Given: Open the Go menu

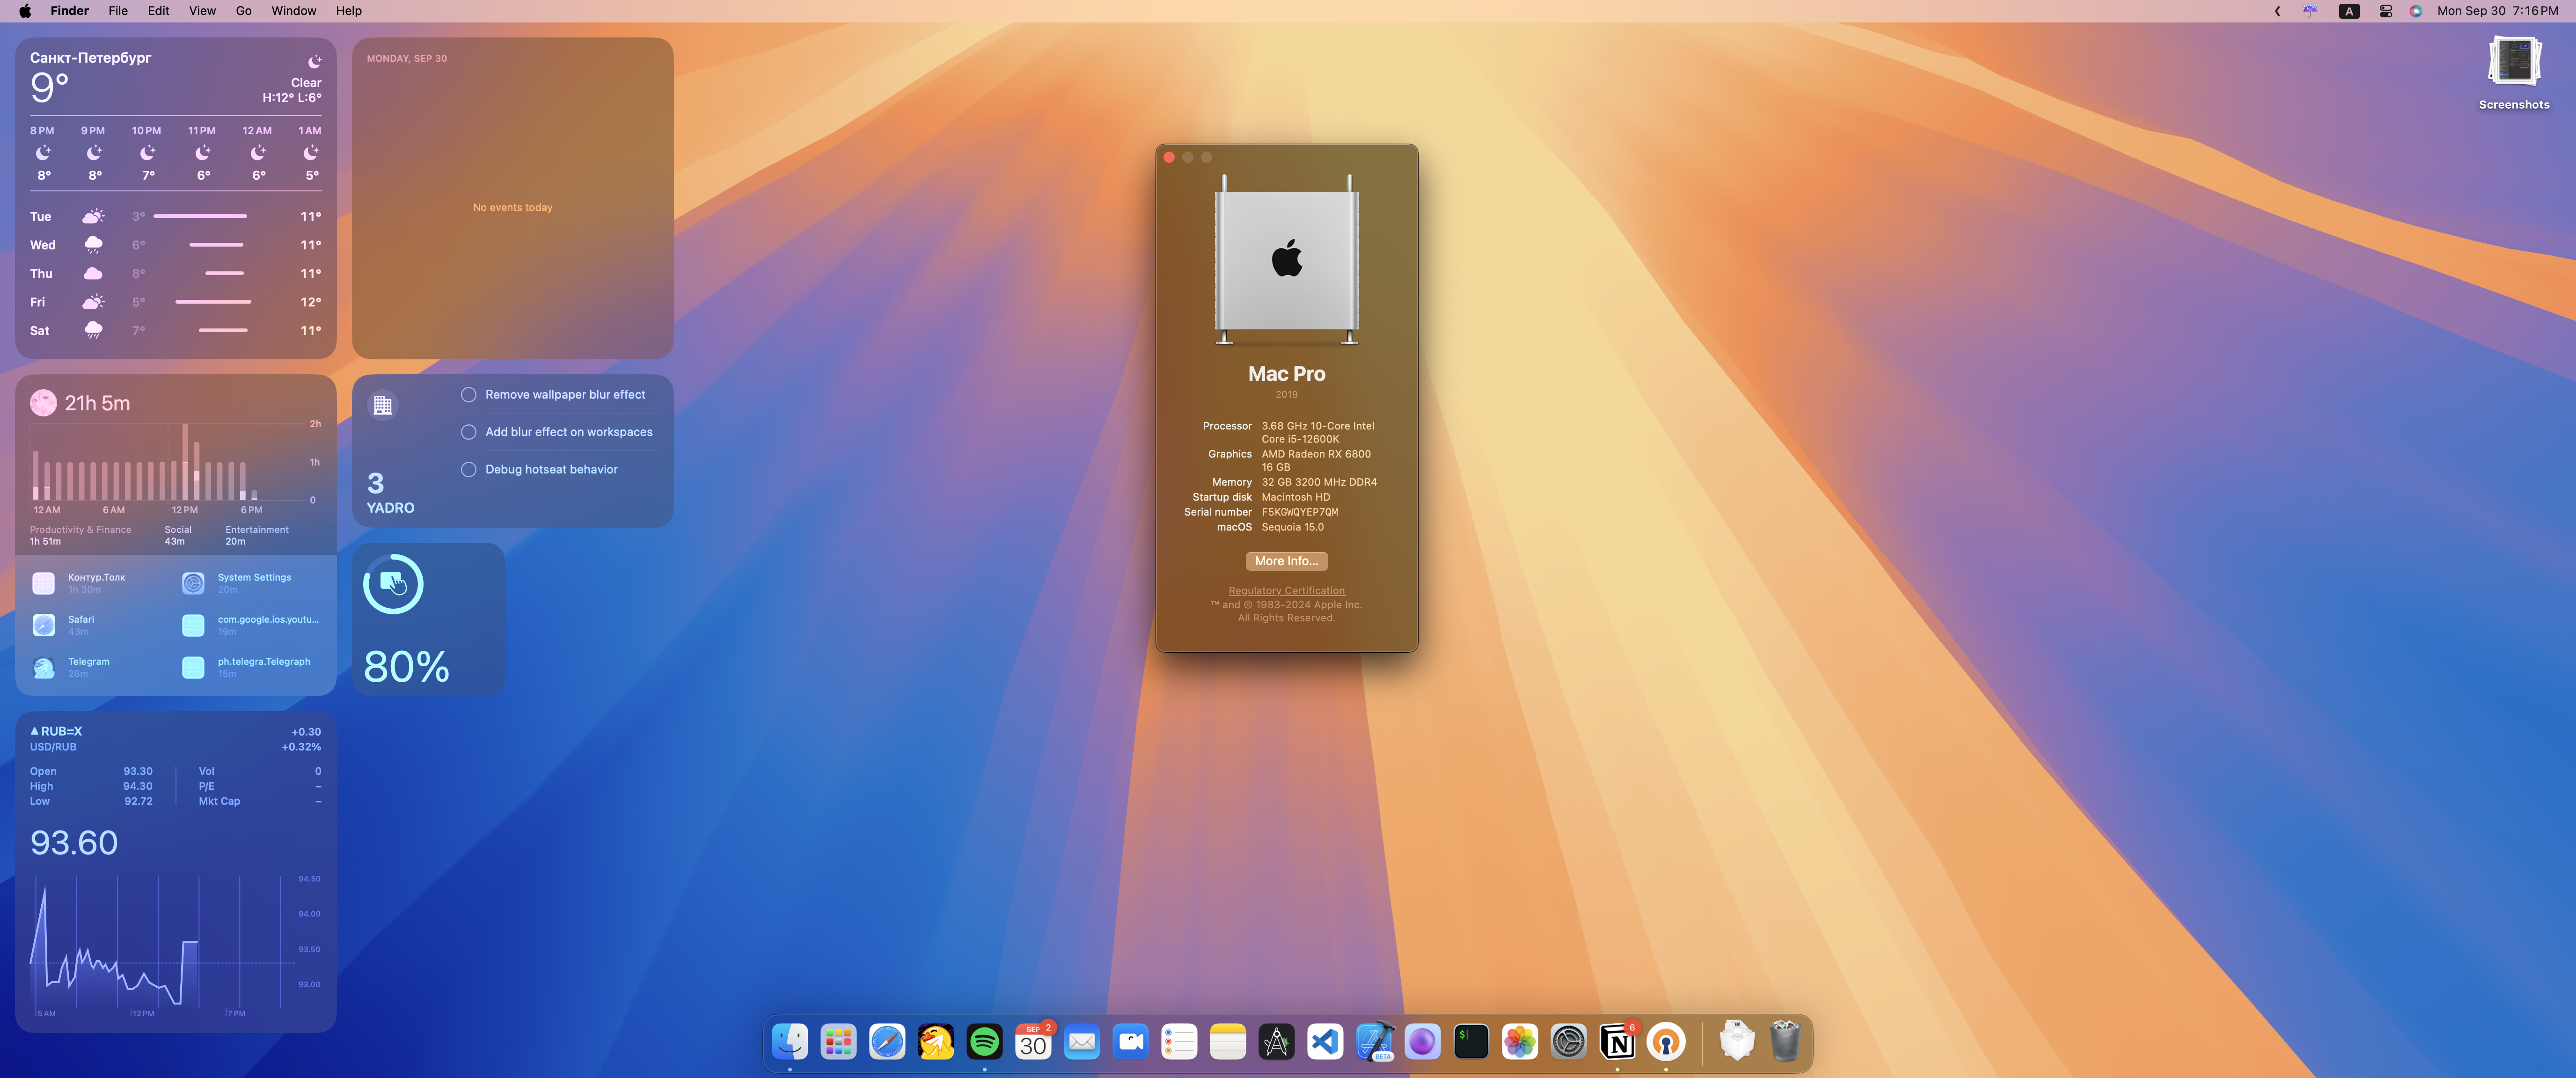Looking at the screenshot, I should [x=243, y=11].
